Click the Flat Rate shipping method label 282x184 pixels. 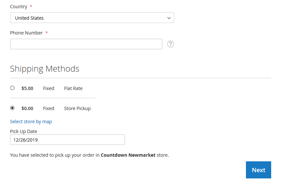pyautogui.click(x=73, y=88)
